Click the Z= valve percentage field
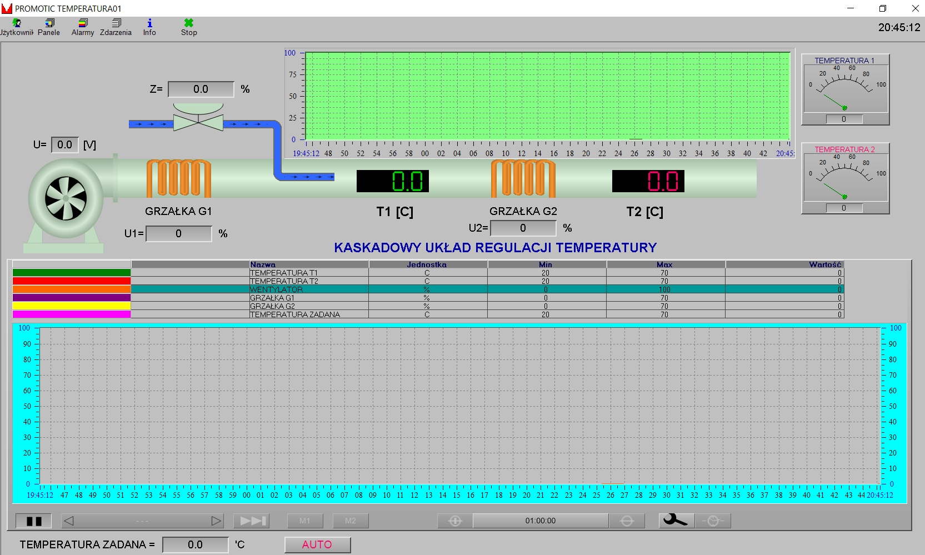This screenshot has height=555, width=925. tap(201, 89)
